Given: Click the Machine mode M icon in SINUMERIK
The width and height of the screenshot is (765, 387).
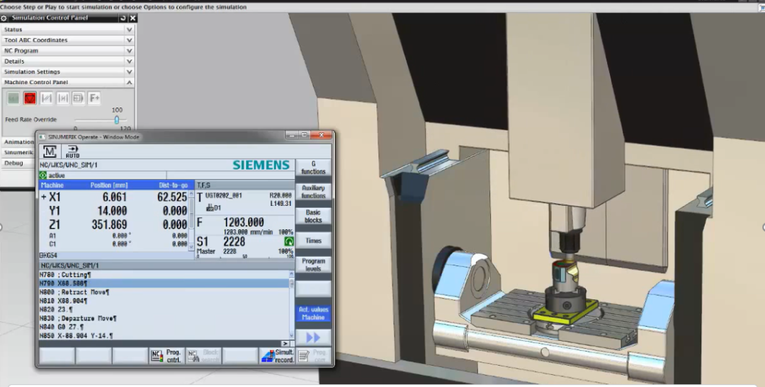Looking at the screenshot, I should pos(50,151).
